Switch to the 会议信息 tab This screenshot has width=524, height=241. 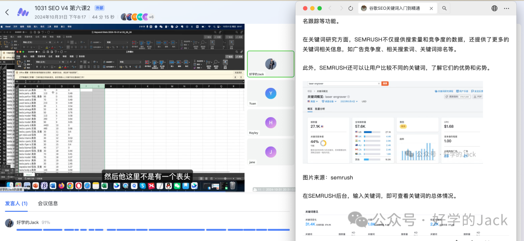(x=48, y=203)
